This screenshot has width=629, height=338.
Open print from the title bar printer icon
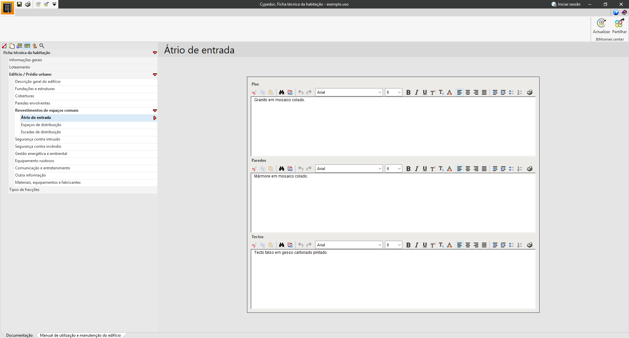28,4
